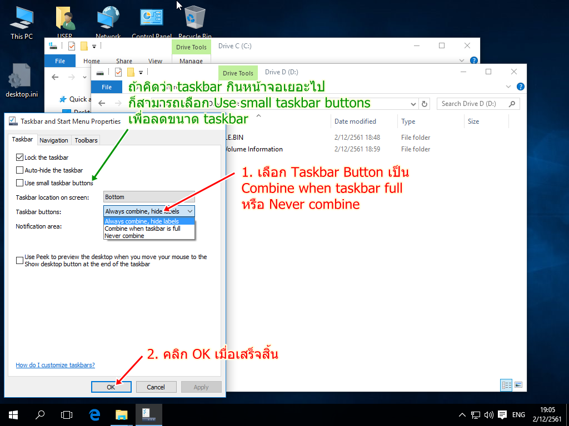The width and height of the screenshot is (569, 426).
Task: Uncheck Lock the taskbar
Action: (21, 158)
